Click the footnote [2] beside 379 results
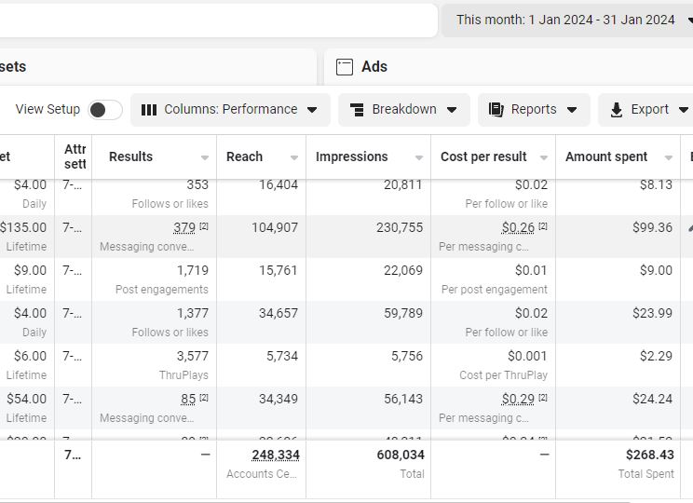The width and height of the screenshot is (693, 503). coord(203,226)
